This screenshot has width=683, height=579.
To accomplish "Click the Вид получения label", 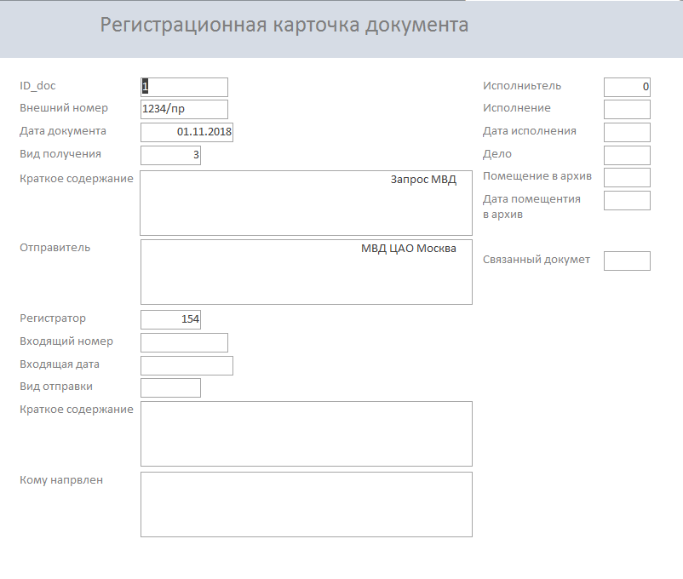I will click(x=60, y=154).
